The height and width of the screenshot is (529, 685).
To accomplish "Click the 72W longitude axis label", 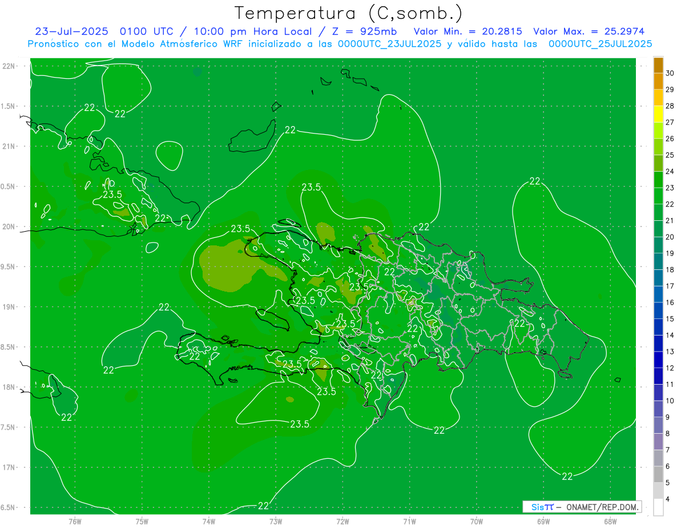I will (x=342, y=521).
